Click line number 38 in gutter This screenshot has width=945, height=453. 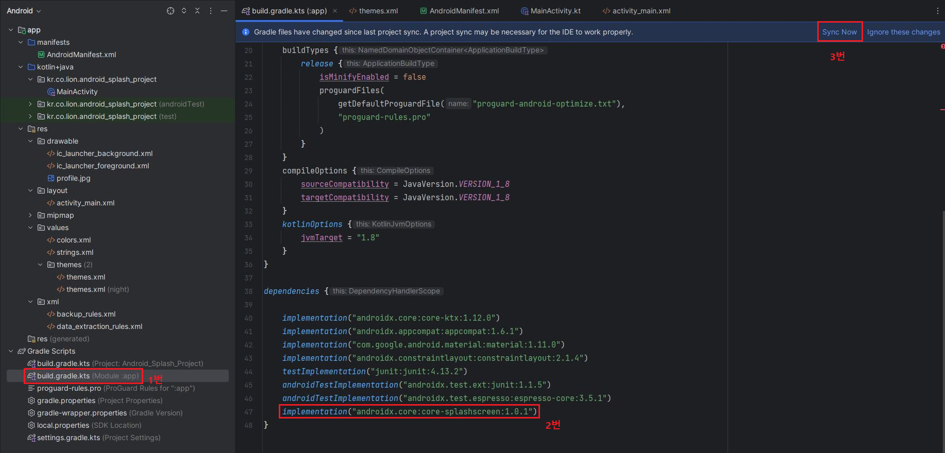point(248,291)
